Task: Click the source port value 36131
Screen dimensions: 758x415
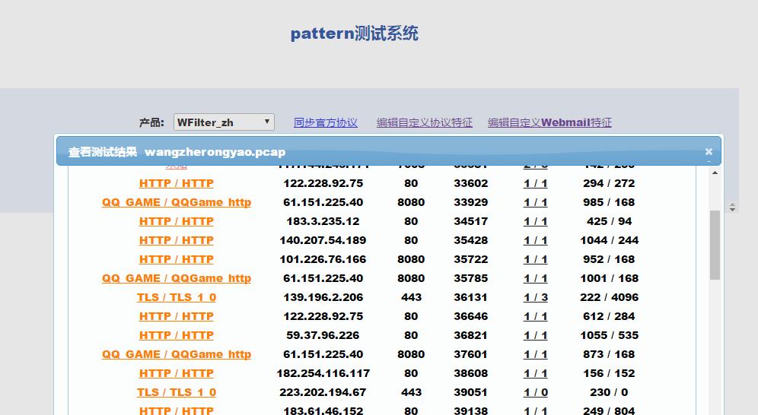Action: [x=471, y=297]
